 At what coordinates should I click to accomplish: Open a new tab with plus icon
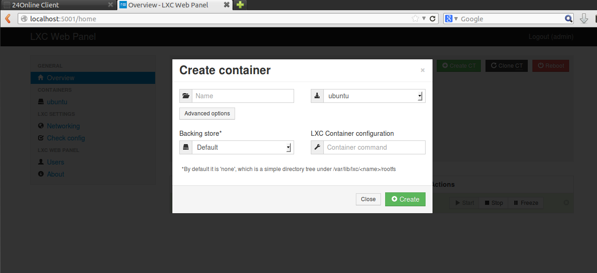(x=240, y=5)
